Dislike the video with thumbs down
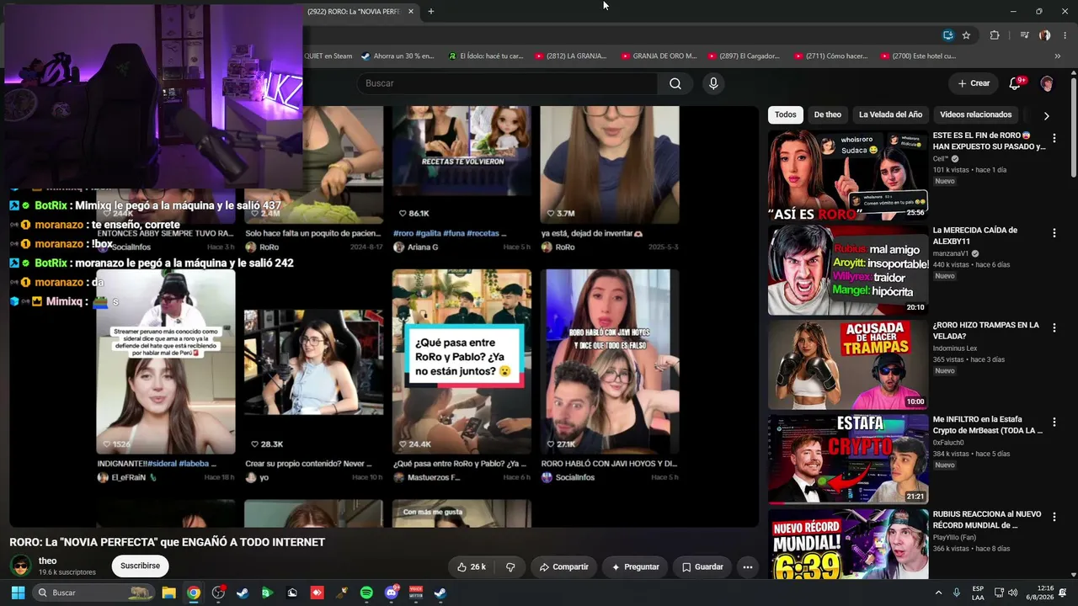 [510, 567]
